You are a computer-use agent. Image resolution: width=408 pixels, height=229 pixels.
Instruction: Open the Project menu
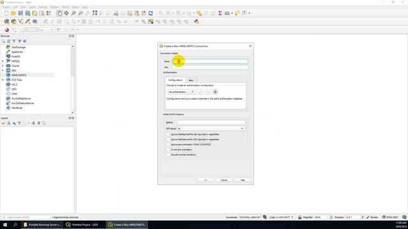pos(6,7)
